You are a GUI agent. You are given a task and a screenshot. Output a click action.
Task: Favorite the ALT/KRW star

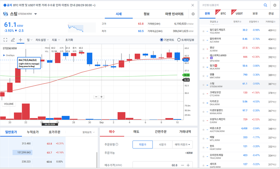pyautogui.click(x=203, y=40)
